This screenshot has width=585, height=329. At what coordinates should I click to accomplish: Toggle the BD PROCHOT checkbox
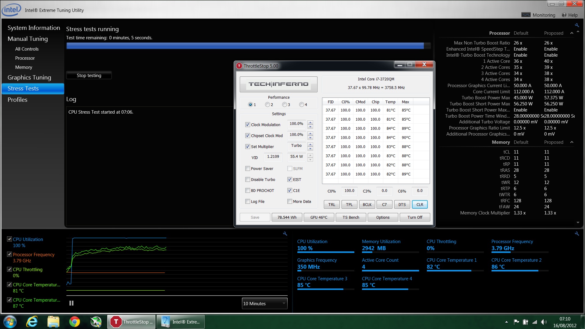(248, 191)
